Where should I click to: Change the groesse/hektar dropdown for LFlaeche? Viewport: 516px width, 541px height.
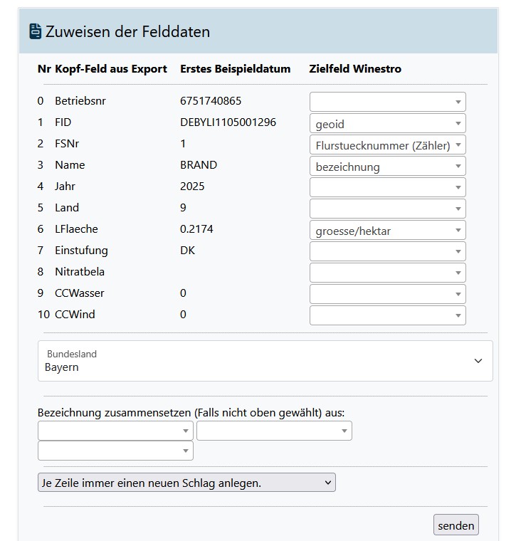point(387,231)
